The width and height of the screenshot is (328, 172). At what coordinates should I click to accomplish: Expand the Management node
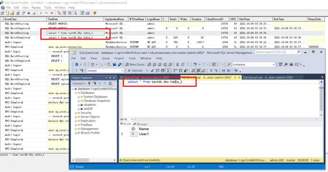tap(76, 129)
